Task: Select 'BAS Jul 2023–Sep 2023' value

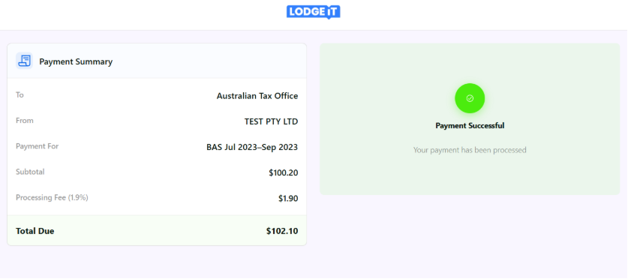Action: (x=252, y=147)
